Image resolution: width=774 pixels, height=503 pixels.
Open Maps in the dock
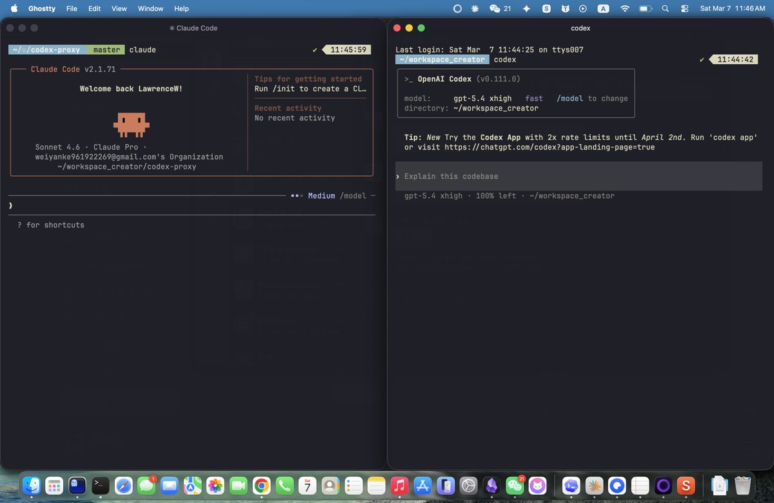(192, 485)
